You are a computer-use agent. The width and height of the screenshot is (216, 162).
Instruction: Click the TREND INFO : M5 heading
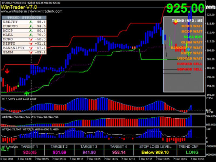[187, 21]
